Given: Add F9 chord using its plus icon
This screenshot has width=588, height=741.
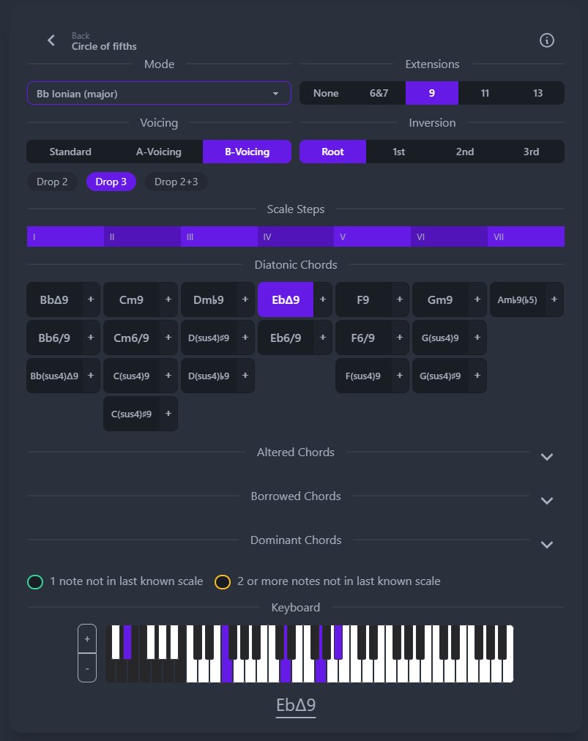Looking at the screenshot, I should (x=400, y=299).
